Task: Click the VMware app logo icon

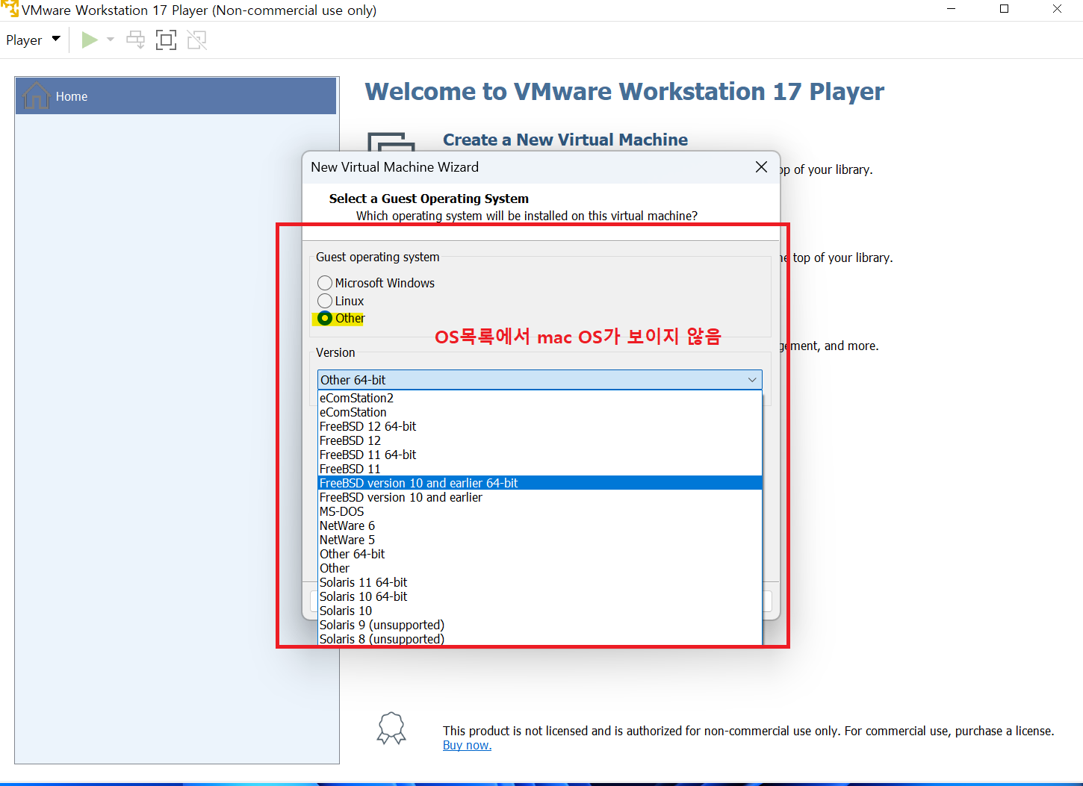Action: pyautogui.click(x=10, y=10)
